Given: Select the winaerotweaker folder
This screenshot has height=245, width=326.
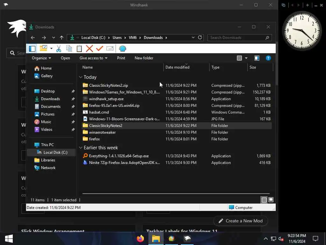Looking at the screenshot, I should click(177, 132).
